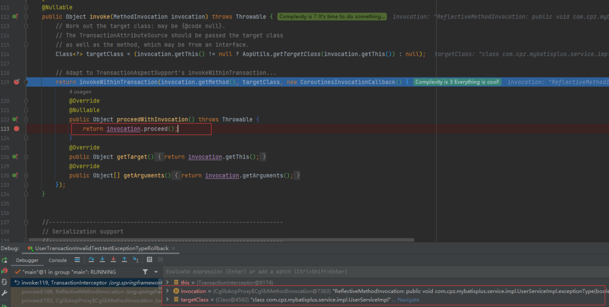Collapse invoke method fold at line 112
Viewport: 609px width, 307px height.
[26, 17]
